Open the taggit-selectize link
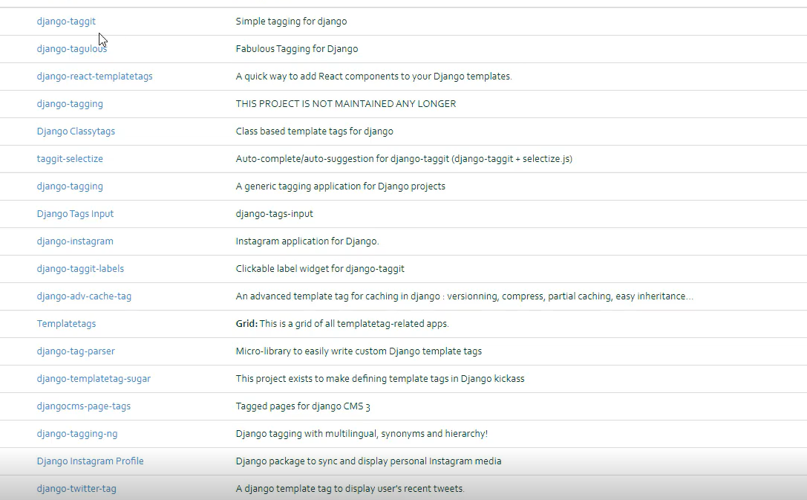This screenshot has width=807, height=500. point(70,159)
